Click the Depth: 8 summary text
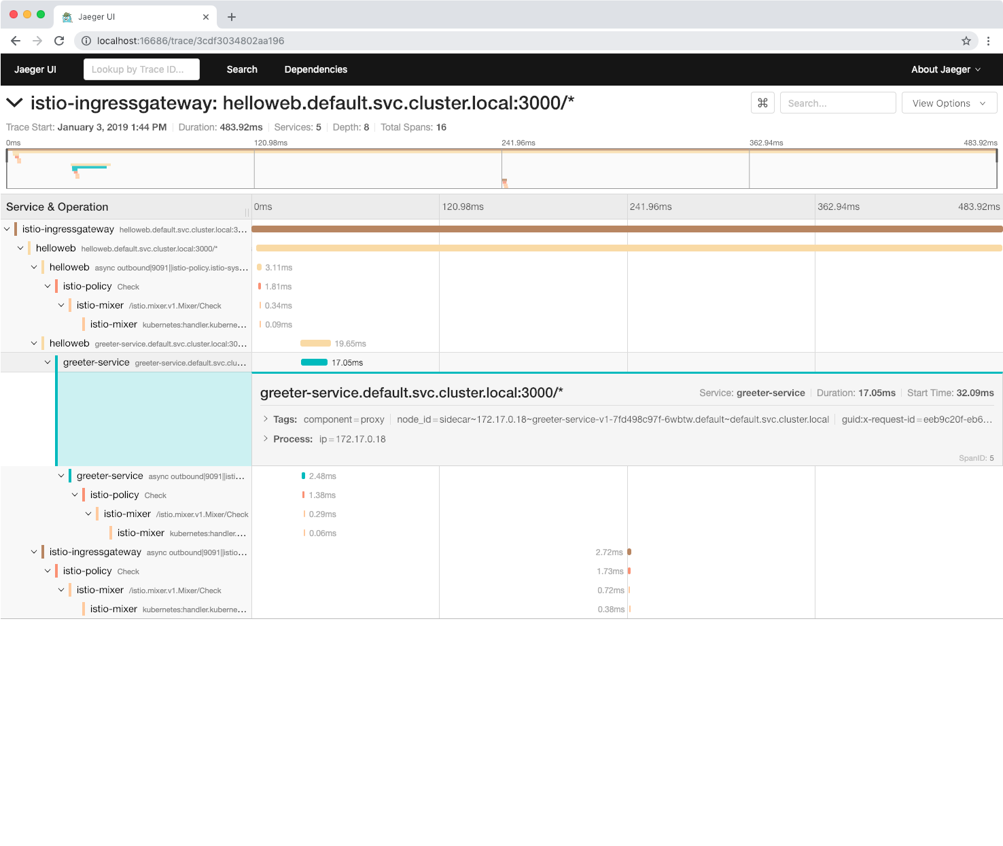This screenshot has width=1003, height=846. 351,127
